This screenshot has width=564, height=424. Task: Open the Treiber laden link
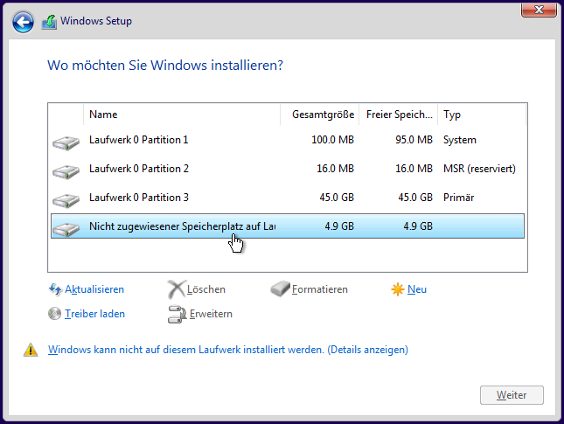click(x=94, y=314)
